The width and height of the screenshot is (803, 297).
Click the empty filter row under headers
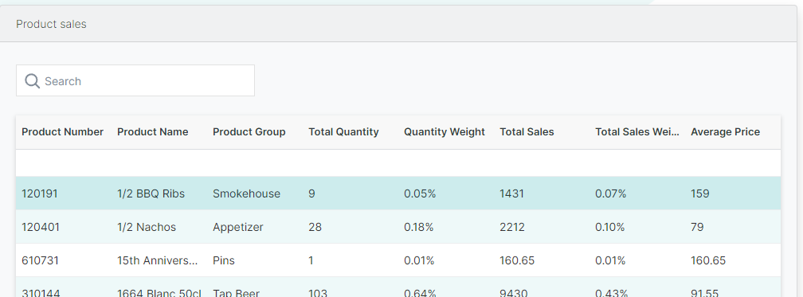398,163
